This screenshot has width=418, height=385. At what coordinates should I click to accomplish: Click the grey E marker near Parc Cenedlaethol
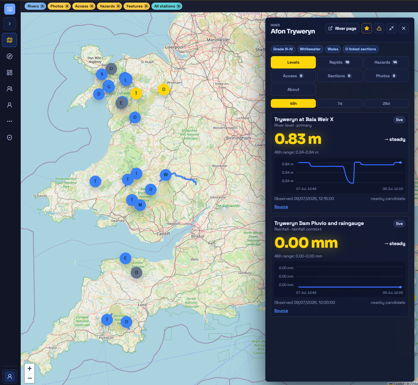121,103
